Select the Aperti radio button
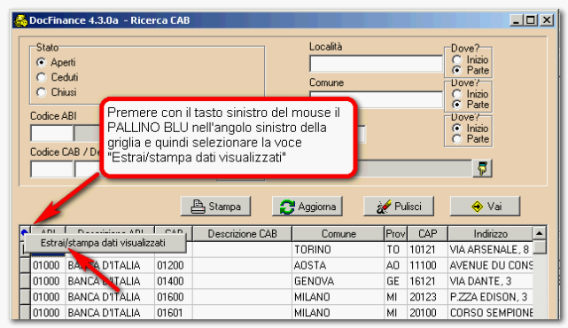This screenshot has height=328, width=568. point(42,62)
